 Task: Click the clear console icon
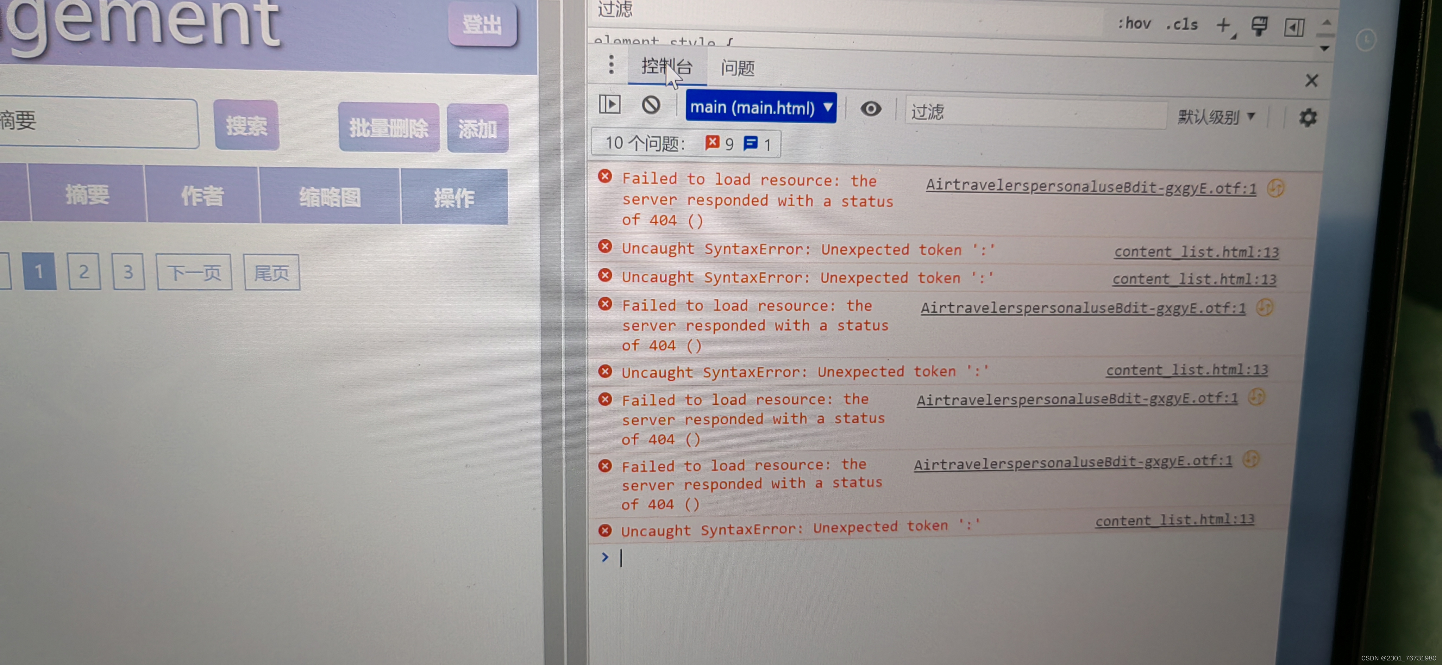[651, 105]
